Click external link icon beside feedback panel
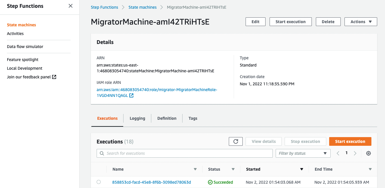Viewport: 385px width, 188px height. click(x=54, y=77)
